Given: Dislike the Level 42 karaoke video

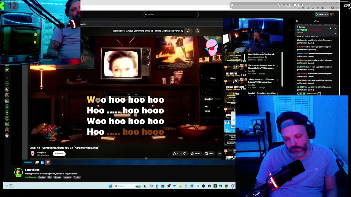Looking at the screenshot, I should point(185,154).
